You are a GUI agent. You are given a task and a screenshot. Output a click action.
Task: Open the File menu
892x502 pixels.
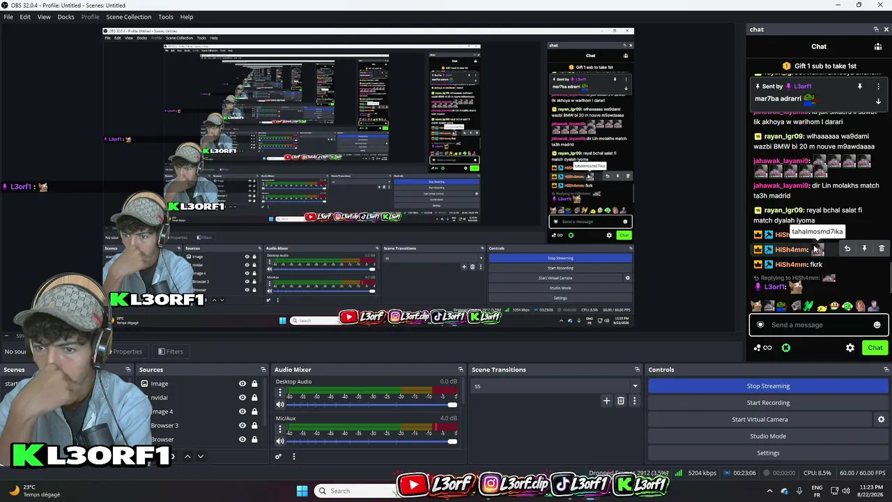pyautogui.click(x=8, y=17)
